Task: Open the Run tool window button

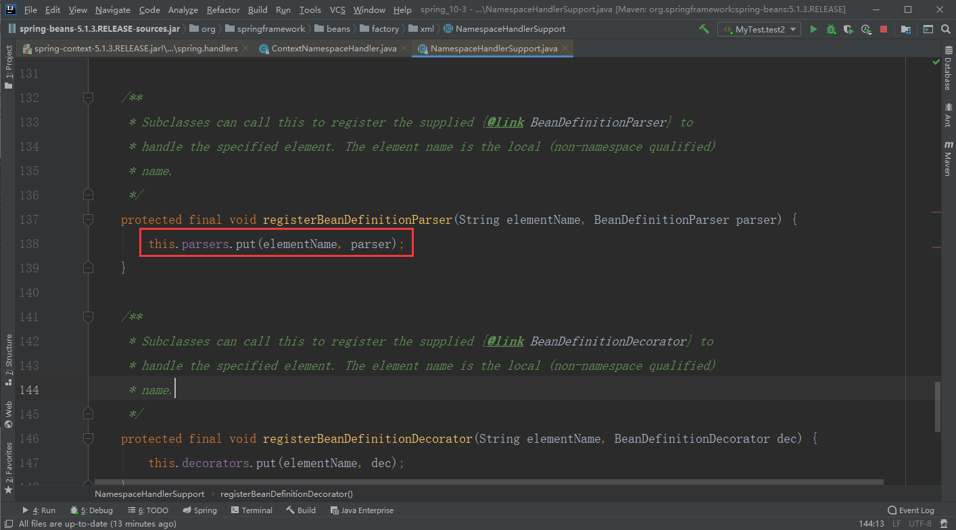Action: click(39, 510)
